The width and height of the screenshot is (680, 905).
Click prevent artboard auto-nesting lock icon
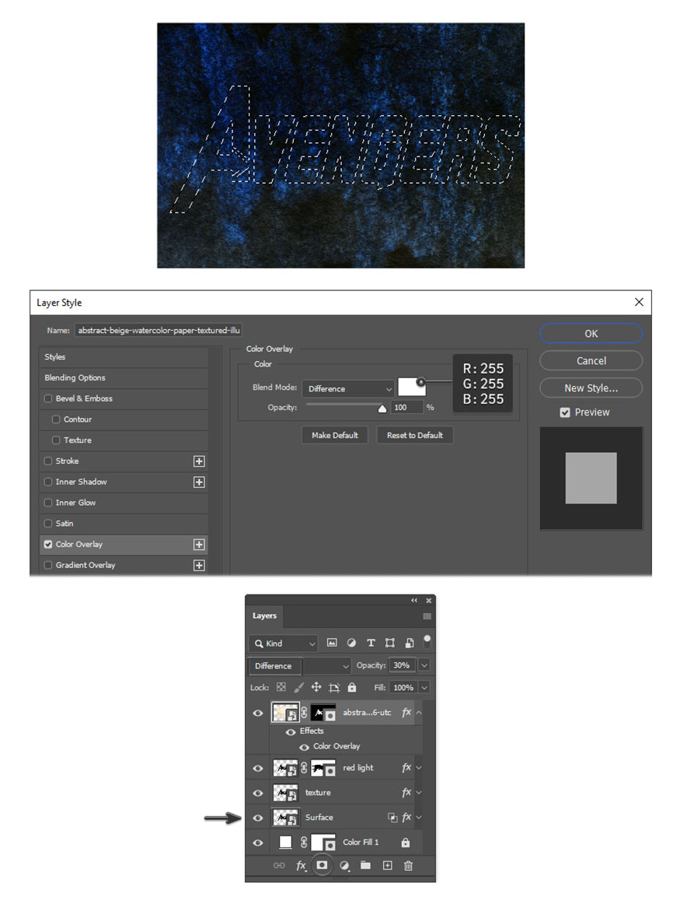[334, 687]
